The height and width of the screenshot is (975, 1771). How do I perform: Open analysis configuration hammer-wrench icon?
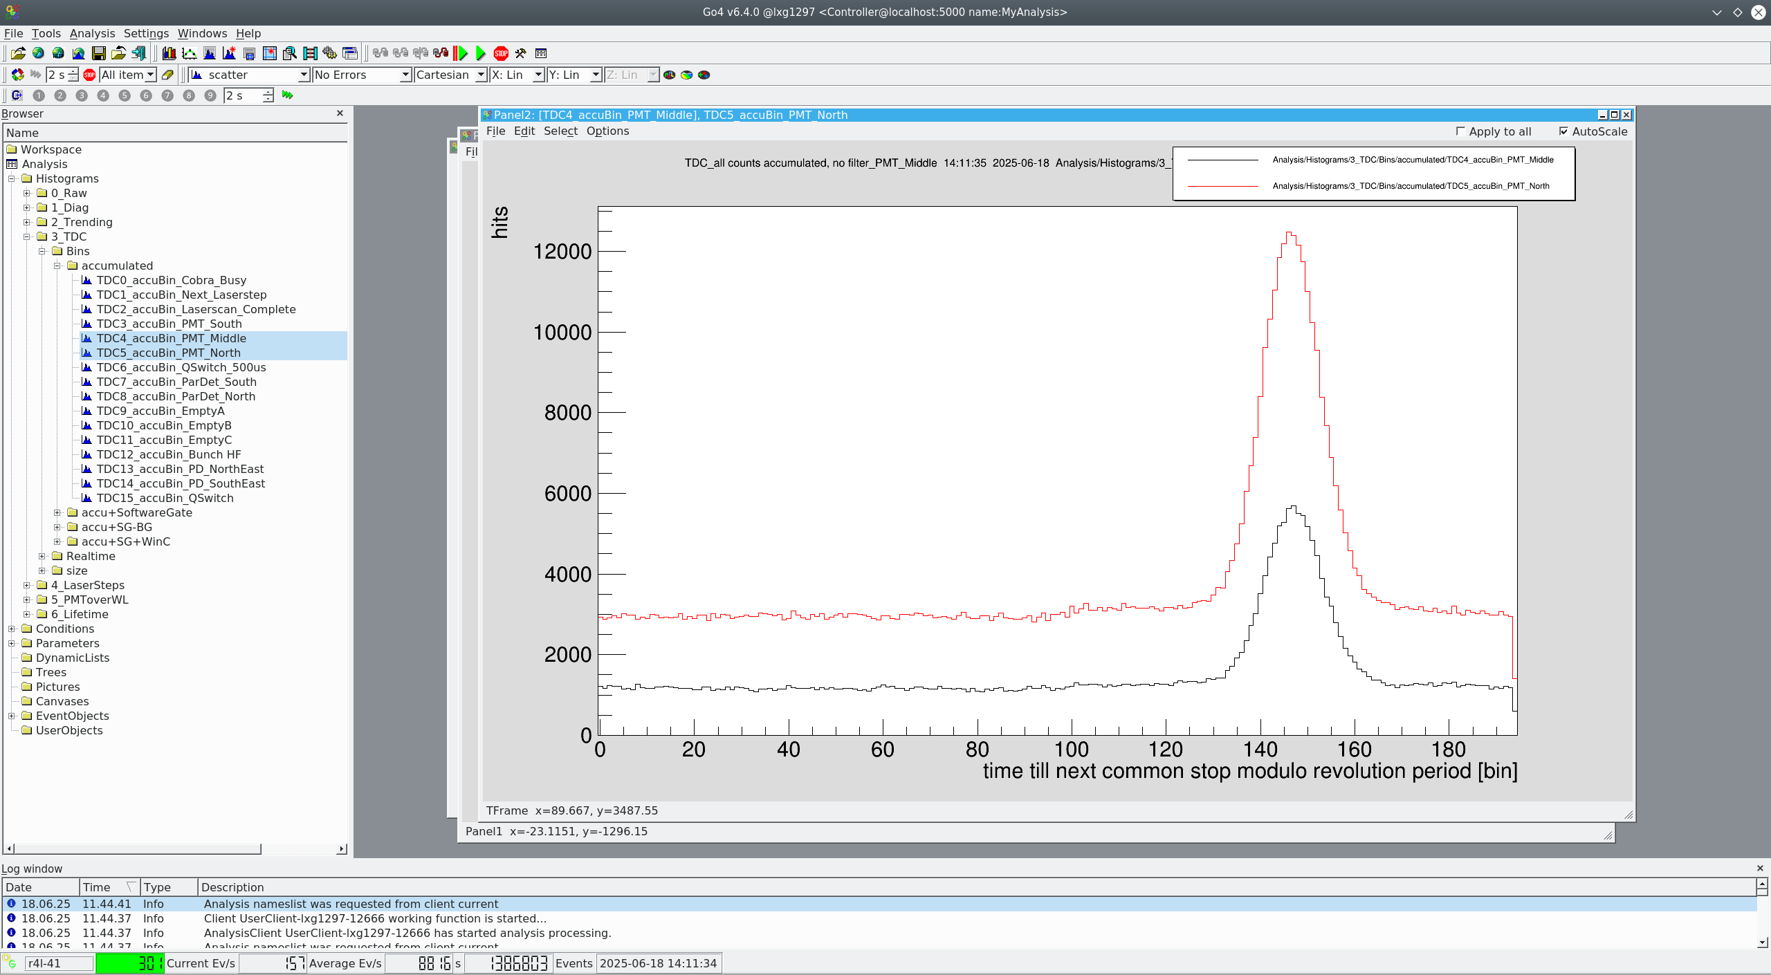point(521,53)
